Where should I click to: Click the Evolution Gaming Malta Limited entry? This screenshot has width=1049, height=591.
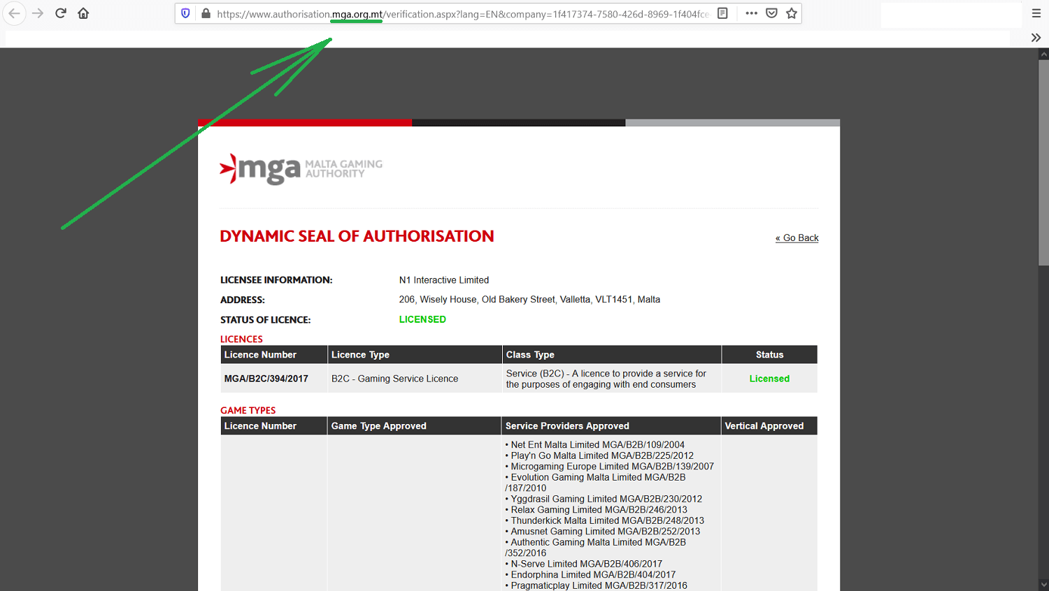595,483
